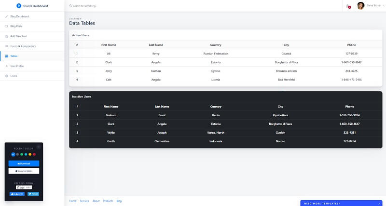Select the blue accent color
Screen dimensions: 386x206
click(14, 154)
